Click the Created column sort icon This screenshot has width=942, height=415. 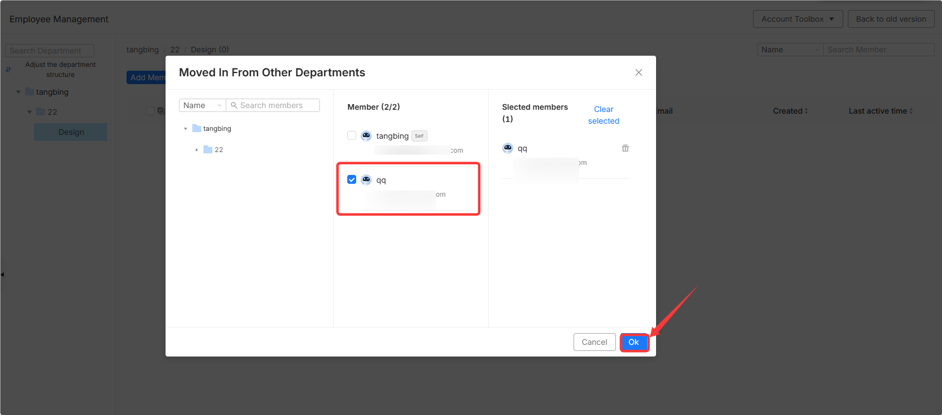[806, 111]
